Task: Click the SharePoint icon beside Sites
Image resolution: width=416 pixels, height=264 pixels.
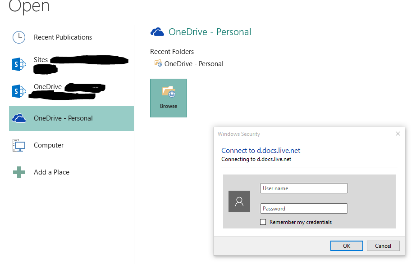Action: [19, 64]
